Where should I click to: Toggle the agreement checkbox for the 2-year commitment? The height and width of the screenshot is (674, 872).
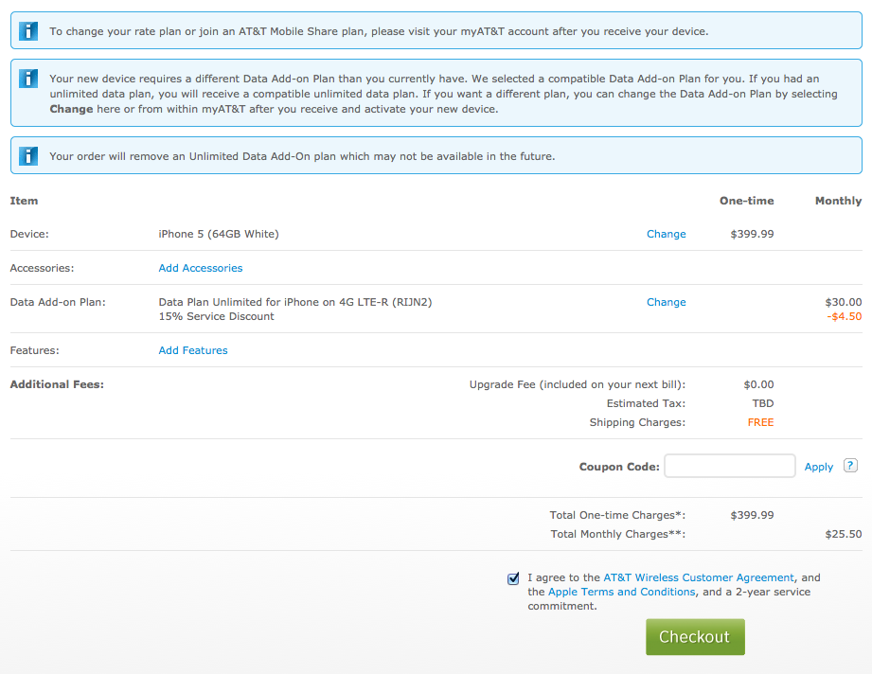[x=513, y=578]
